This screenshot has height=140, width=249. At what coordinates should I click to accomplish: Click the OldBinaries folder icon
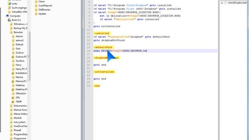[36, 10]
